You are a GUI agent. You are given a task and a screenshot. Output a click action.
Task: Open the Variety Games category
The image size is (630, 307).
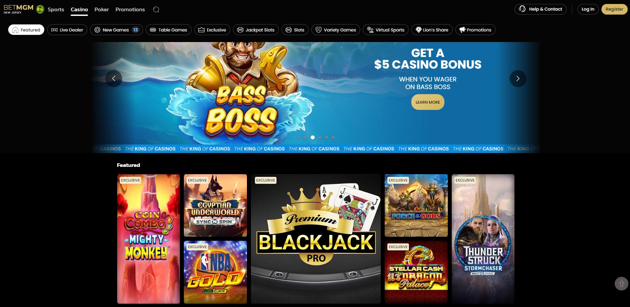click(336, 30)
